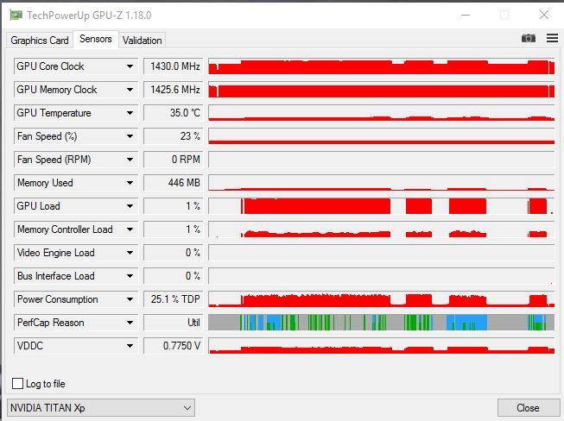The width and height of the screenshot is (564, 421).
Task: Expand the Video Engine Load dropdown
Action: click(x=76, y=253)
